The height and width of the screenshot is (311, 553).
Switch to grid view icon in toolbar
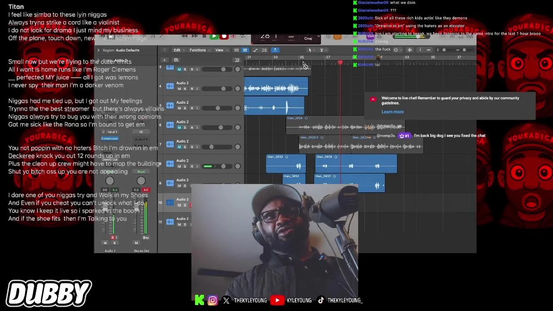(236, 50)
